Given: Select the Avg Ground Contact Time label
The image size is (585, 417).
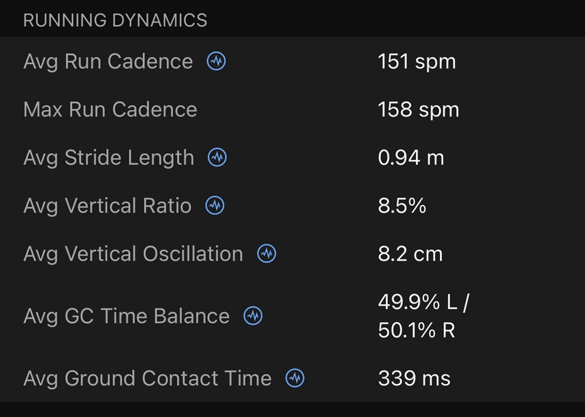Looking at the screenshot, I should (x=148, y=379).
